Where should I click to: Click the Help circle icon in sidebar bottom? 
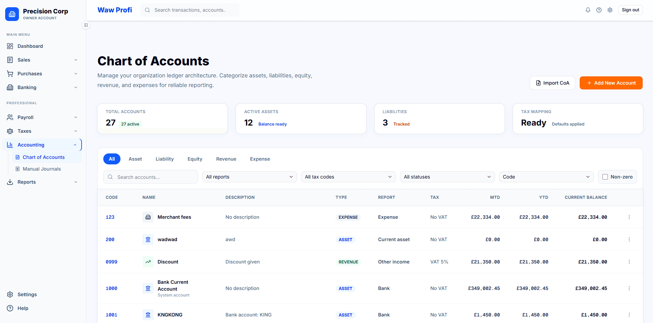10,308
